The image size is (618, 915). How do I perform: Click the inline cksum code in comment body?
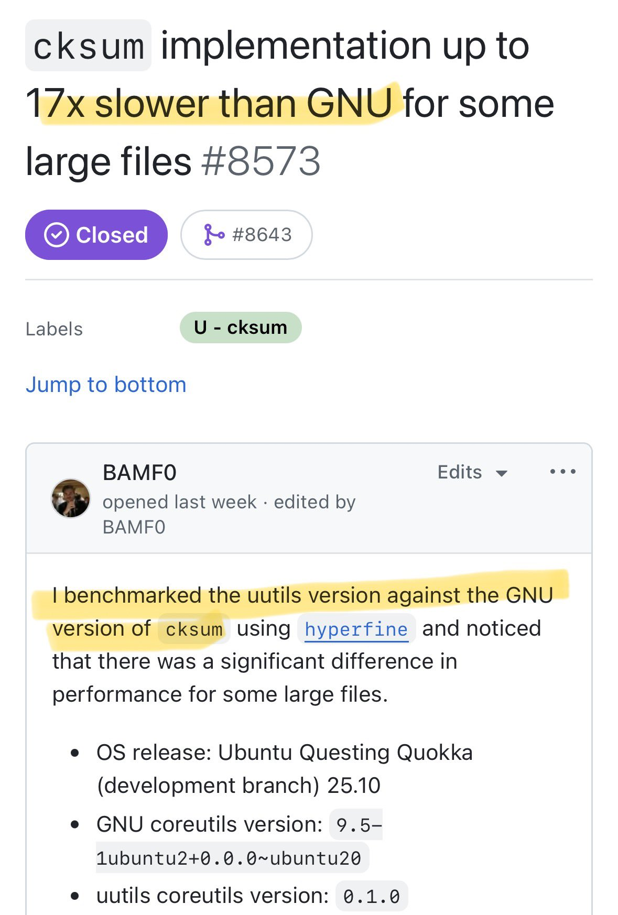click(x=194, y=629)
